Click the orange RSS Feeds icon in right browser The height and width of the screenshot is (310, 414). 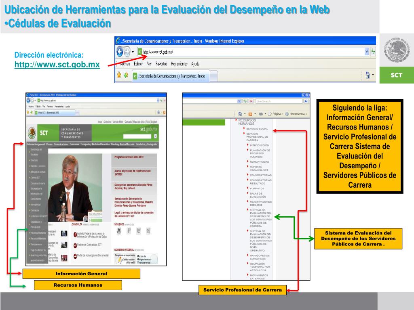[x=250, y=114]
